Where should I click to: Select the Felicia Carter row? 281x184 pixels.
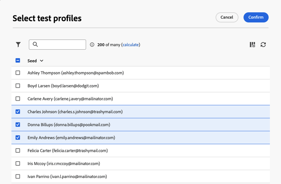[67, 150]
